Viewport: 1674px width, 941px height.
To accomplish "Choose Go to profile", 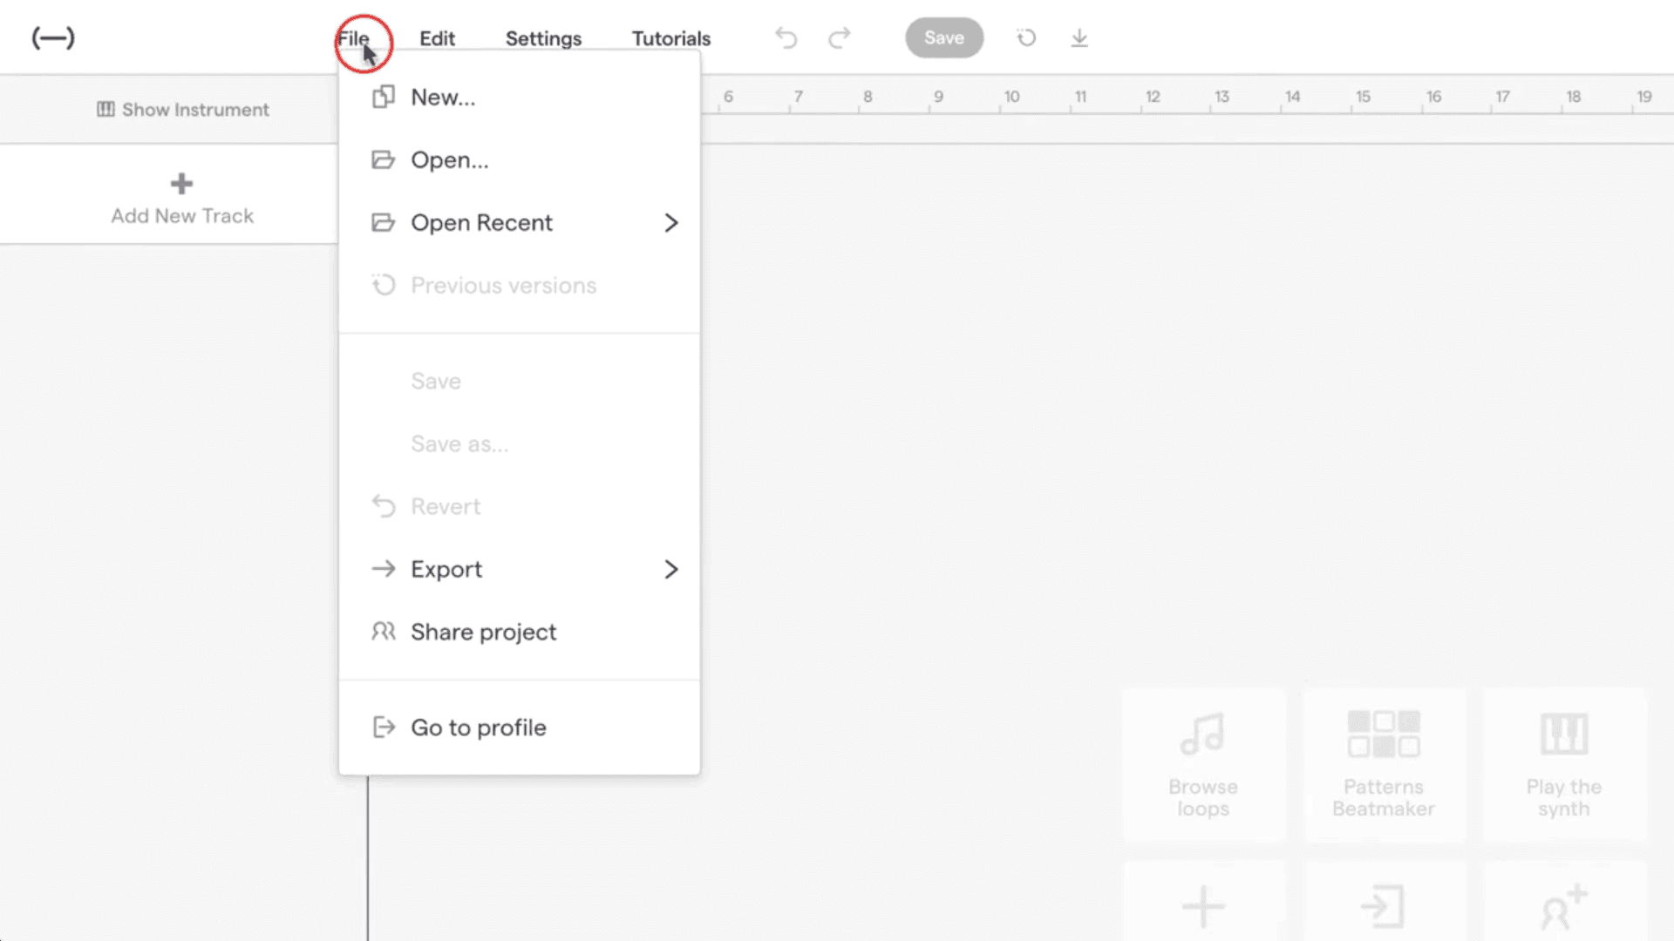I will coord(519,728).
